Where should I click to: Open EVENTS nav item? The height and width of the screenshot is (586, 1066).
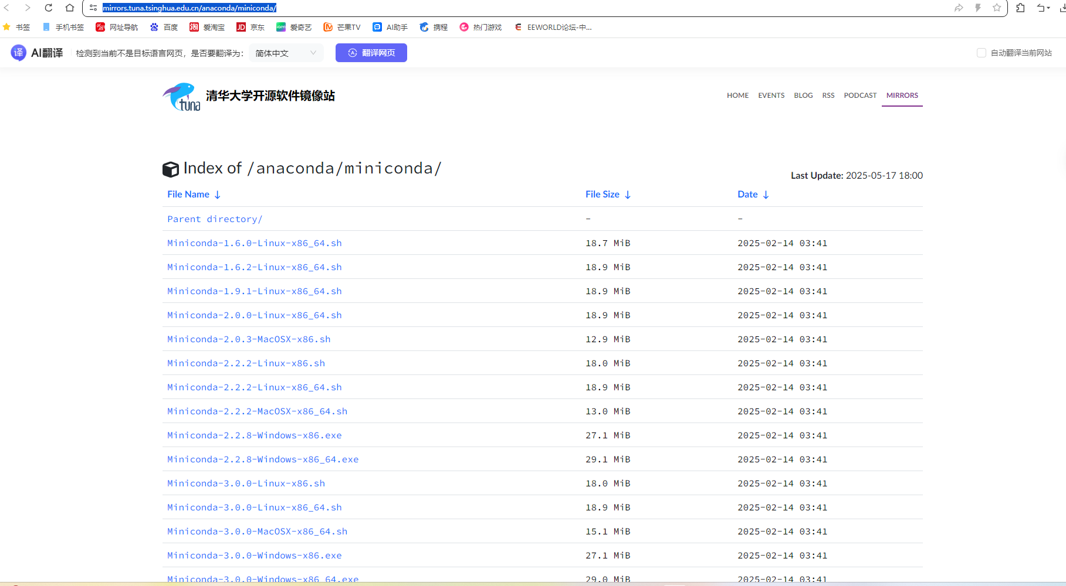click(x=771, y=96)
